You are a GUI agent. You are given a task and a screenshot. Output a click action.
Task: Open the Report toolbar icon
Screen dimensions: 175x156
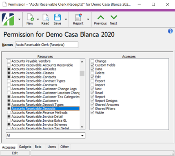78,19
